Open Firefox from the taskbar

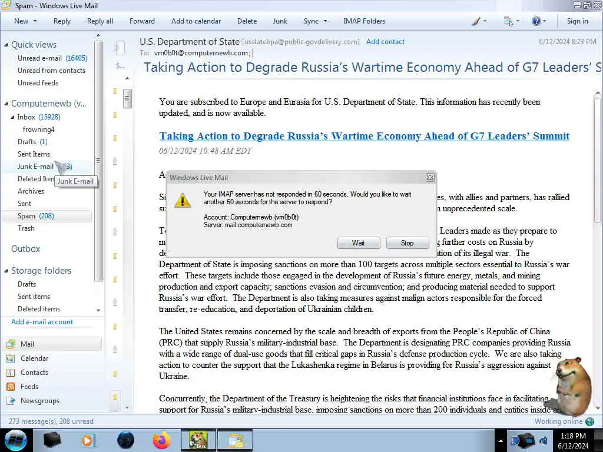(161, 440)
